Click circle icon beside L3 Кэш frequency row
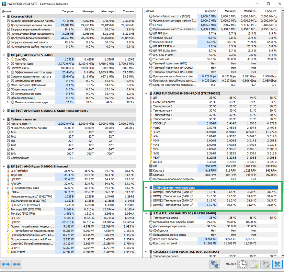Screen dimensions: 284x272 [x=151, y=25]
